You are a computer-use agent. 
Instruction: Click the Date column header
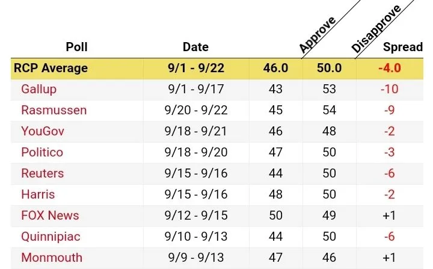pyautogui.click(x=195, y=47)
